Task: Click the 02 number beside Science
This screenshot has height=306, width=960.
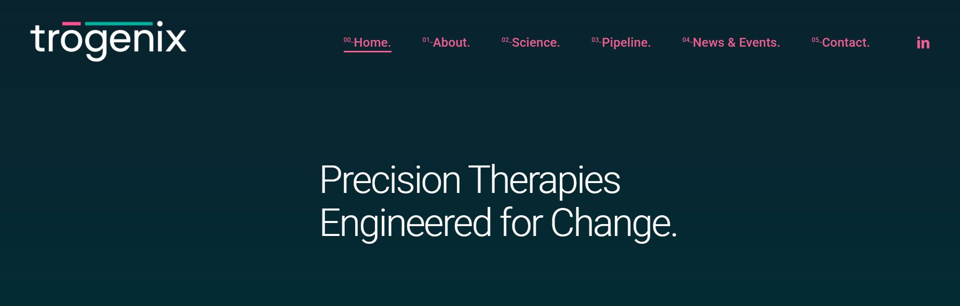Action: pyautogui.click(x=505, y=40)
